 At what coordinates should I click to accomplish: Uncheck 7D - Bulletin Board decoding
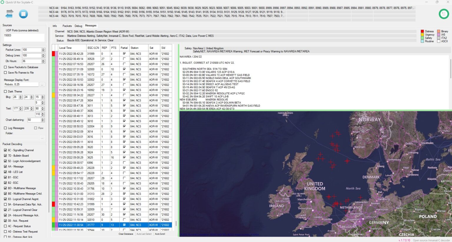coord(5,155)
